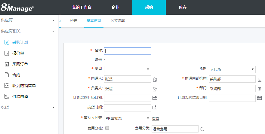The height and width of the screenshot is (134, 265).
Task: Switch to the 公文流转 tab
Action: pos(118,21)
